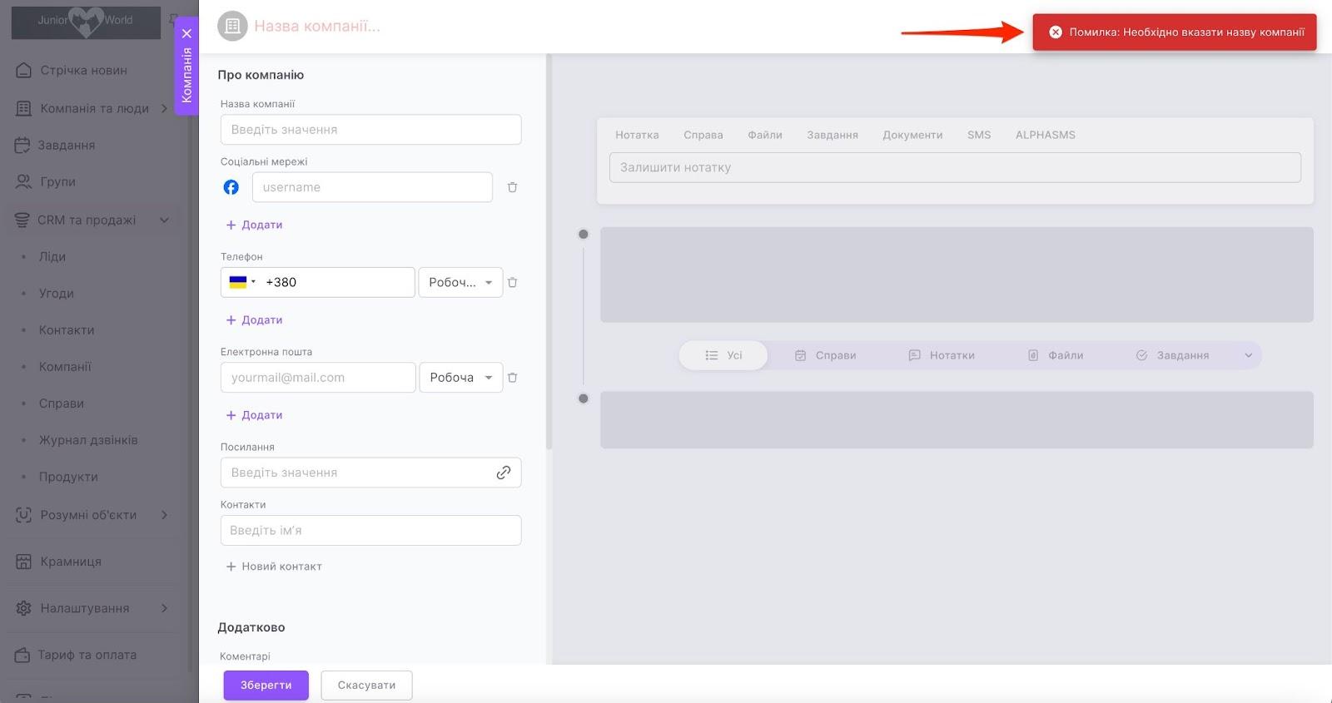The height and width of the screenshot is (703, 1332).
Task: Open Групи in the sidebar
Action: [x=57, y=181]
